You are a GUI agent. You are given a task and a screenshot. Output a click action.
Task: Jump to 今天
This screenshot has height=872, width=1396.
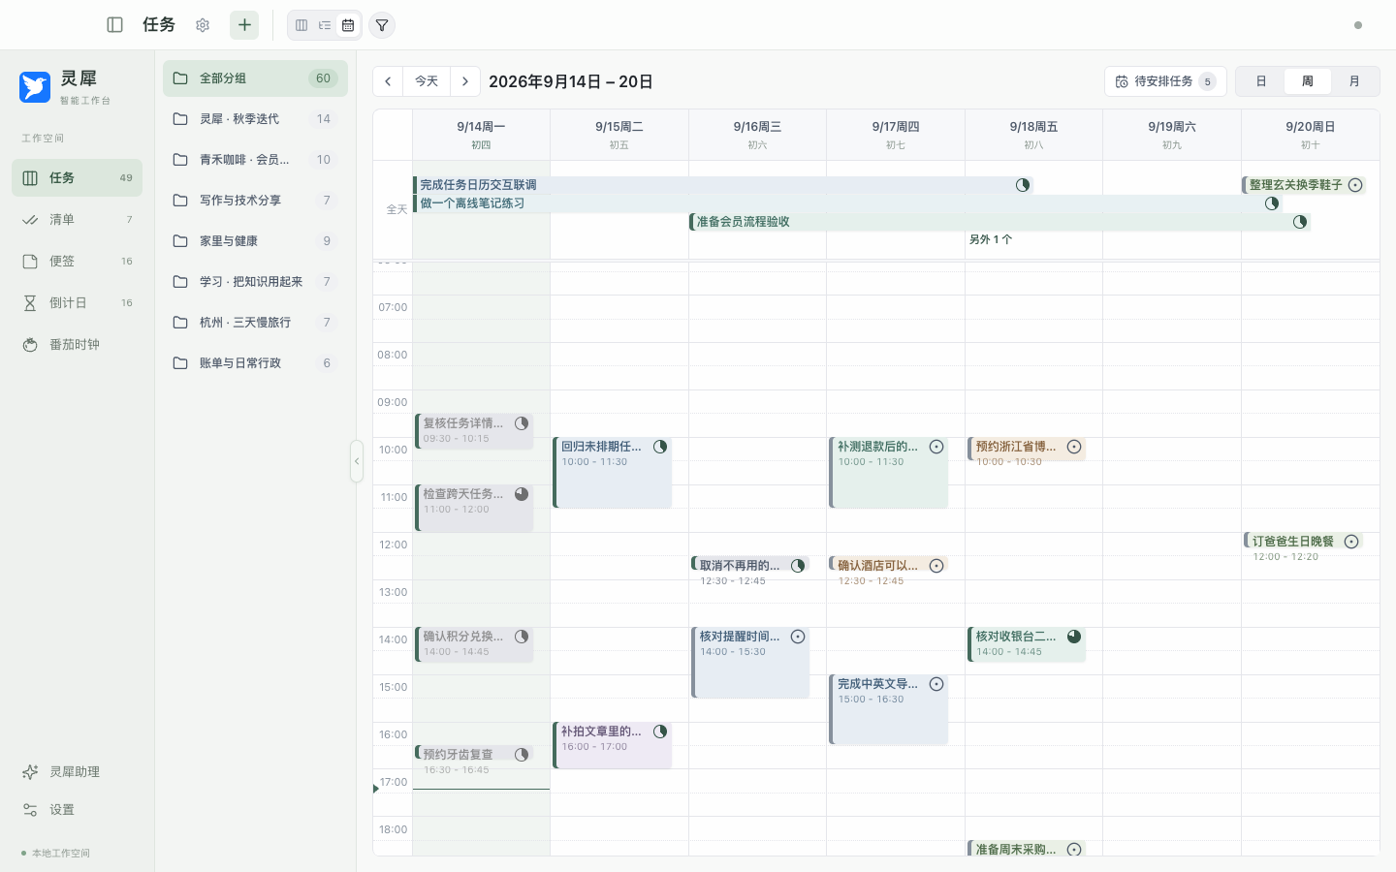(427, 81)
